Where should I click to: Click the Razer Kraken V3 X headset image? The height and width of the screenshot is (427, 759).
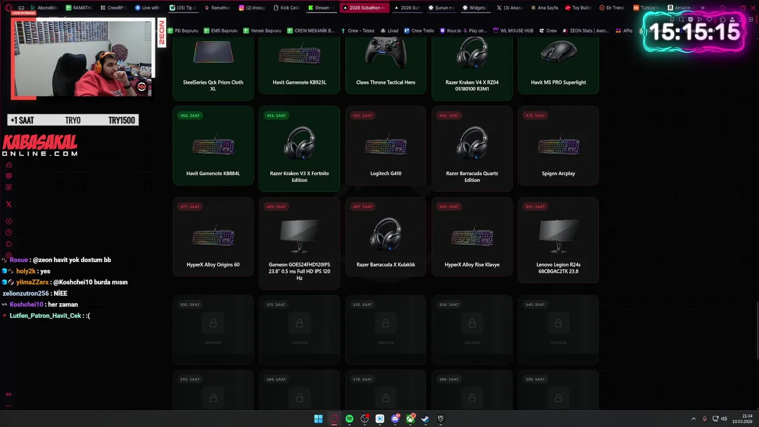click(299, 143)
